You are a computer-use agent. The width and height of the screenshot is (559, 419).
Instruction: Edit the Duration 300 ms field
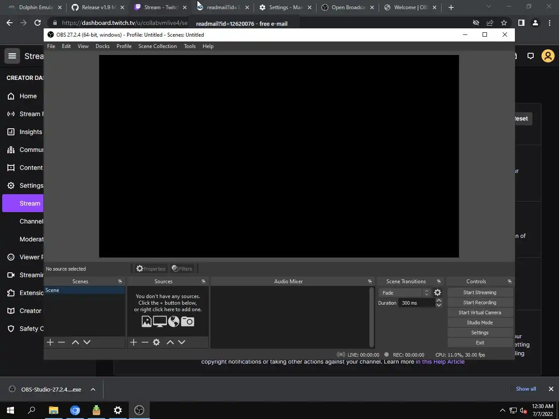pos(417,303)
